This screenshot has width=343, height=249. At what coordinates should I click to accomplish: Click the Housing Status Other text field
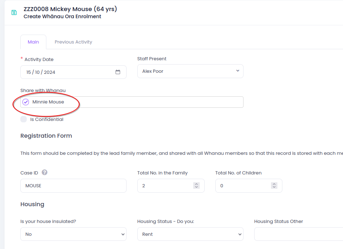(298, 234)
